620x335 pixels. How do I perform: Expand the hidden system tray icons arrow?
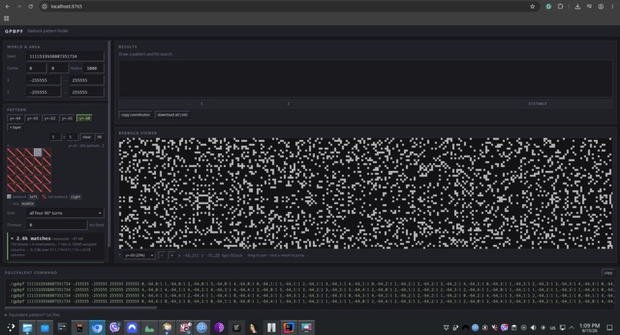[x=572, y=327]
